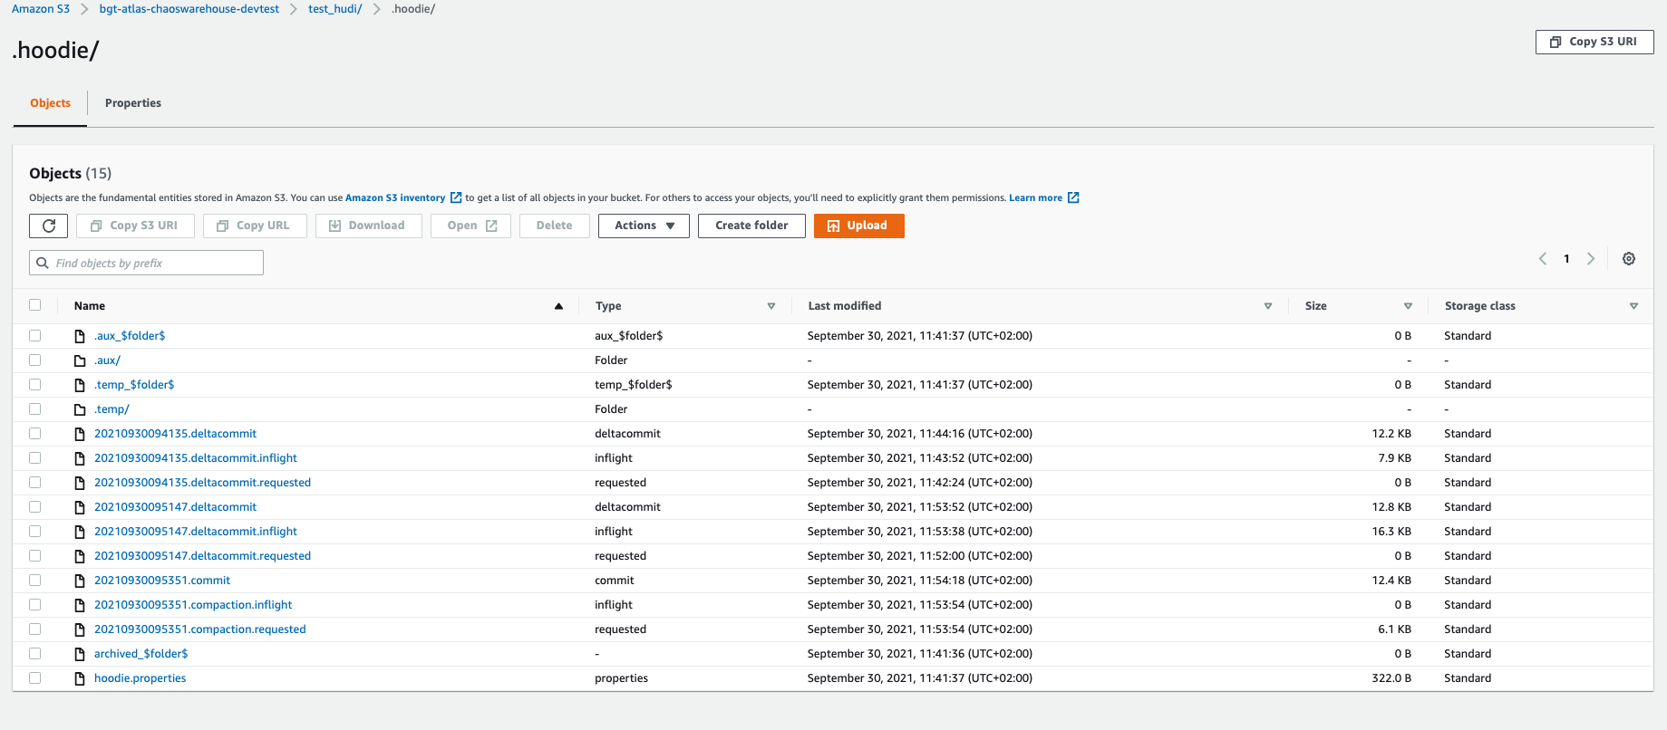Click Find objects by prefix field
Viewport: 1667px width, 730px height.
(x=146, y=263)
